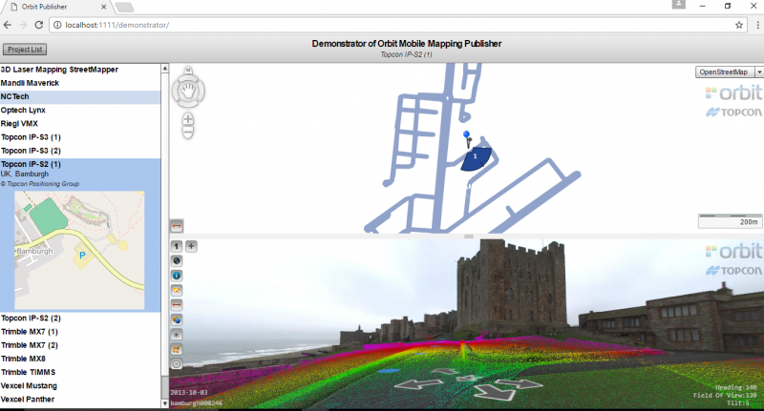Select Vexcel Panther project
Viewport: 764px width, 411px height.
pos(28,400)
